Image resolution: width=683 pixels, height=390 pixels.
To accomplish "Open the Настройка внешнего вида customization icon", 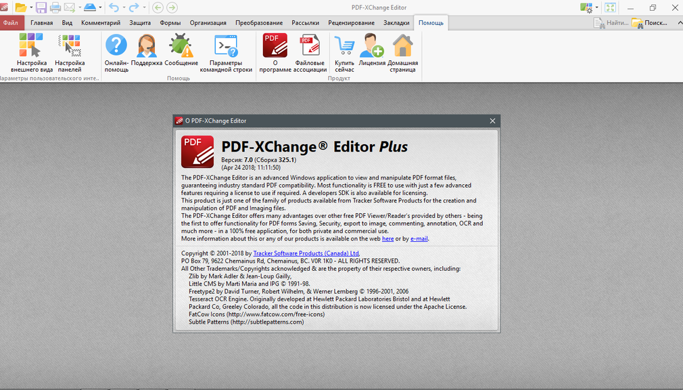I will coord(31,52).
